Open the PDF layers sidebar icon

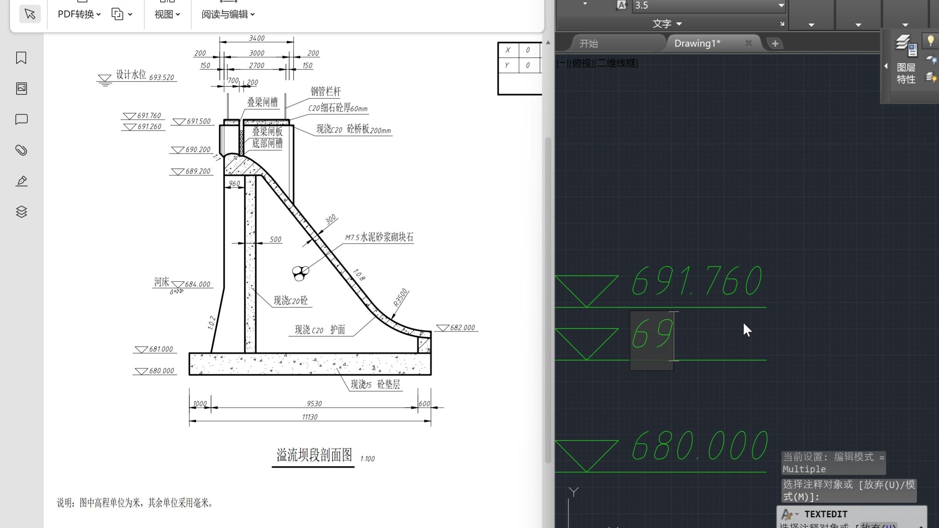21,212
